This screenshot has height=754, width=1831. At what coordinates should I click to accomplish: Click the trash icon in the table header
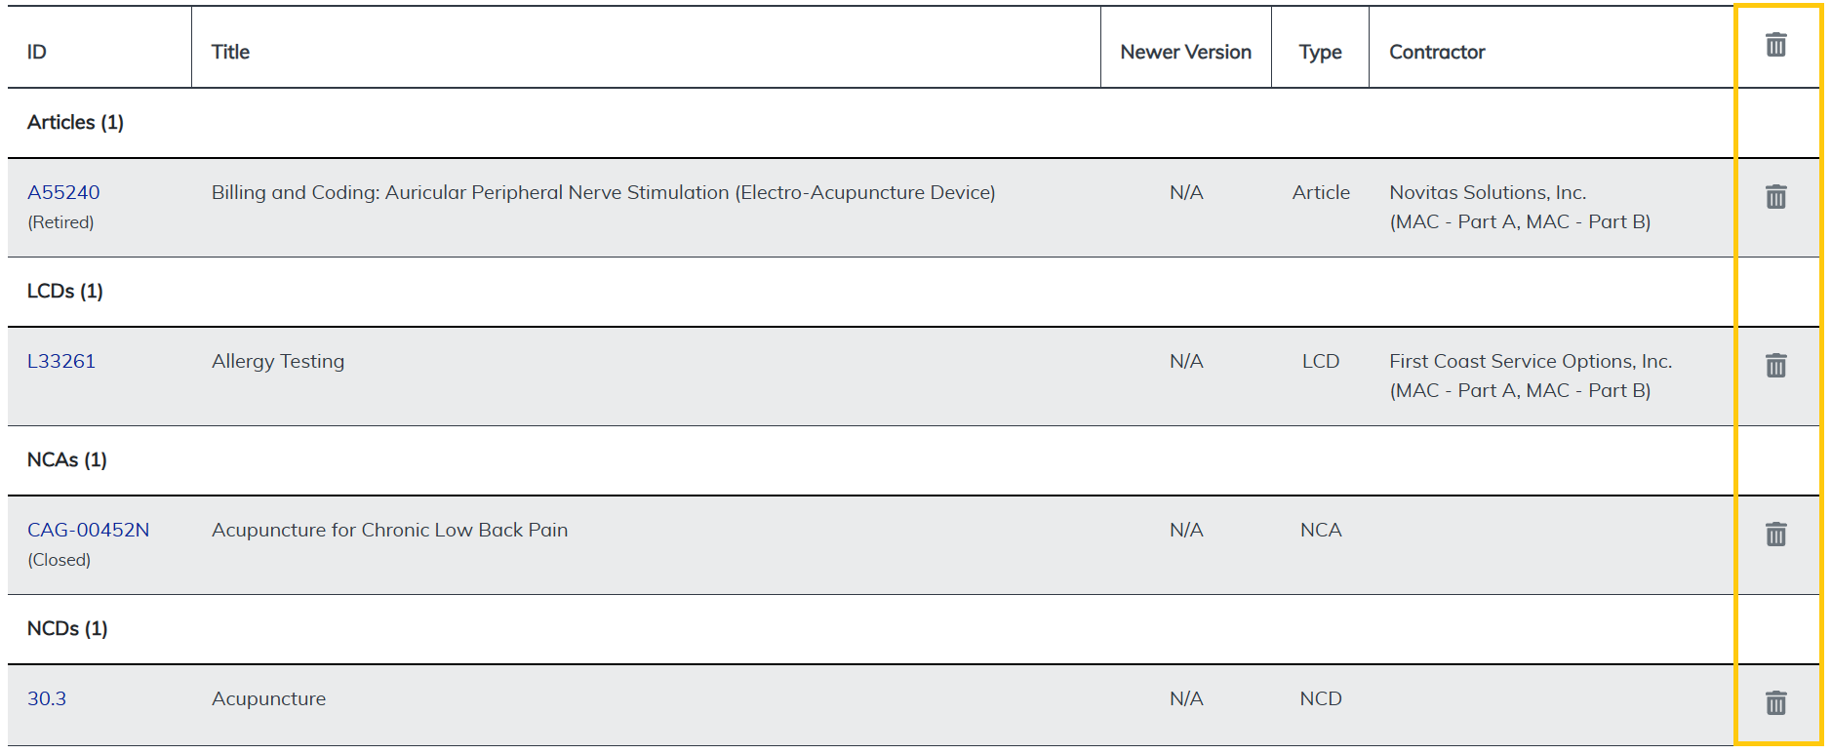coord(1775,45)
